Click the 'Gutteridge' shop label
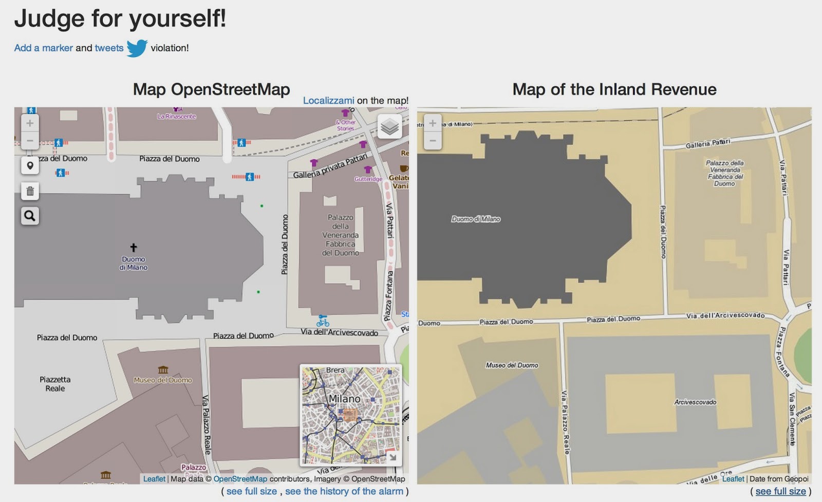Image resolution: width=822 pixels, height=502 pixels. point(368,179)
